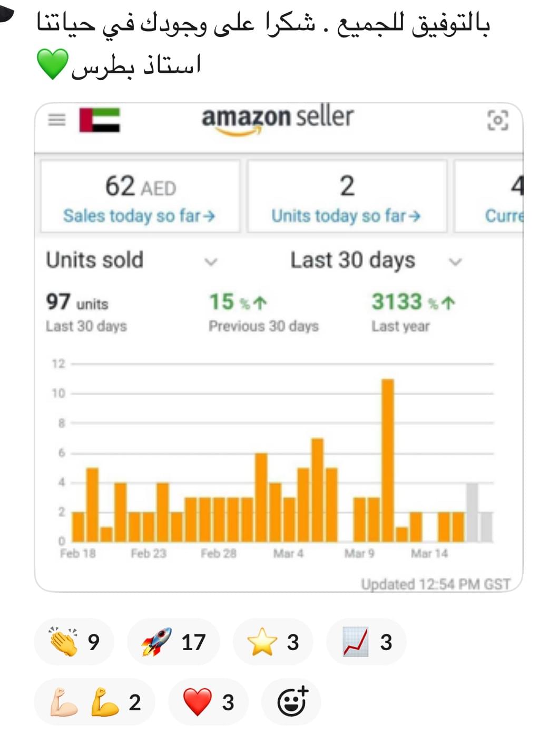Open the hamburger menu icon
The width and height of the screenshot is (549, 733).
[57, 120]
